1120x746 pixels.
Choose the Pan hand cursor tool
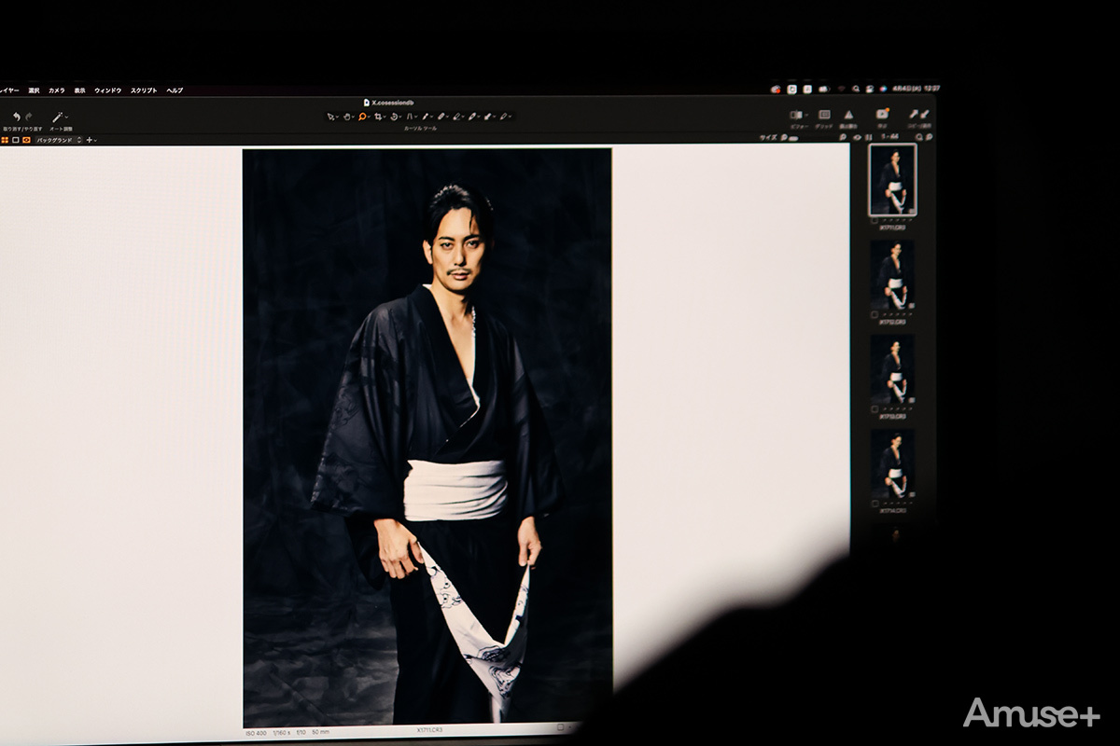[346, 117]
